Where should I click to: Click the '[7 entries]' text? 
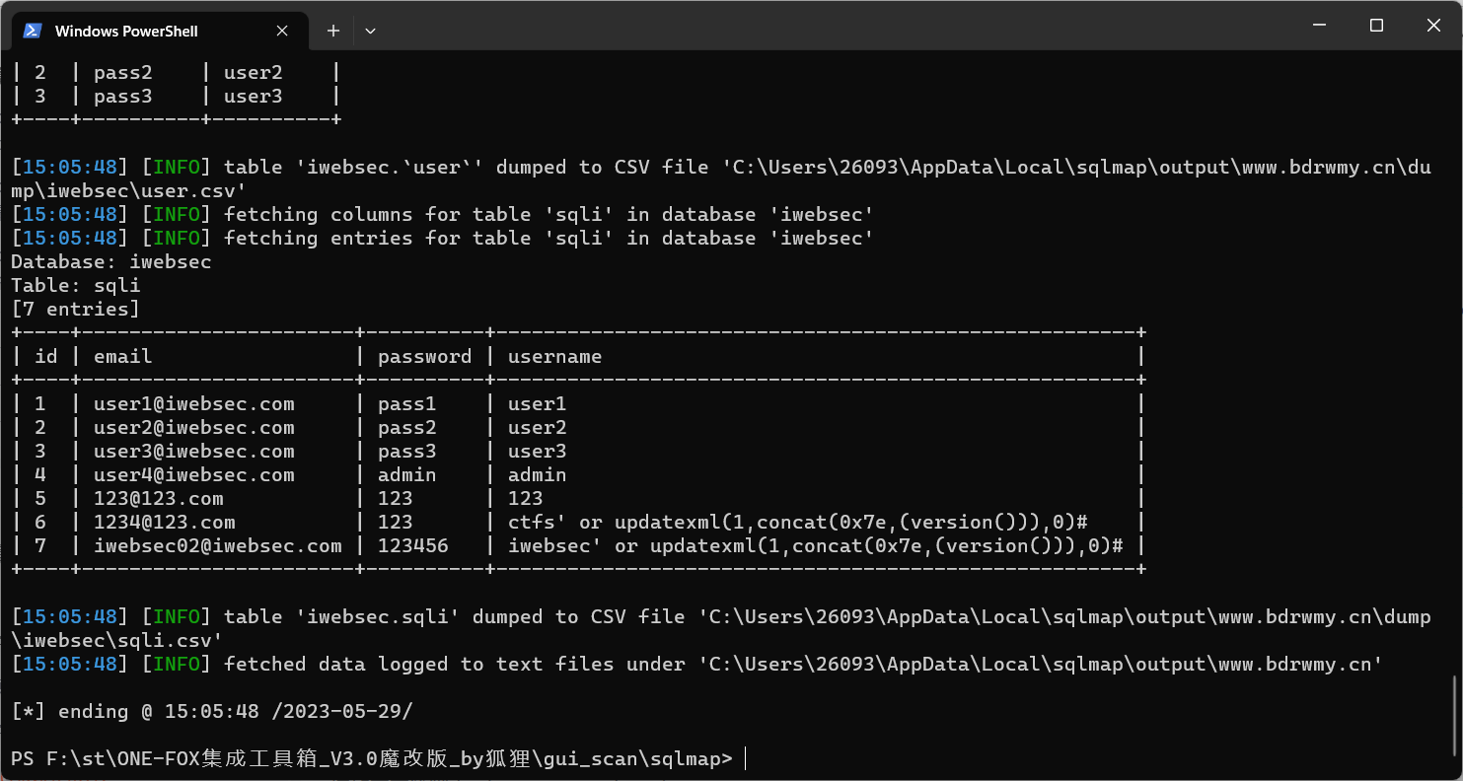click(x=75, y=310)
